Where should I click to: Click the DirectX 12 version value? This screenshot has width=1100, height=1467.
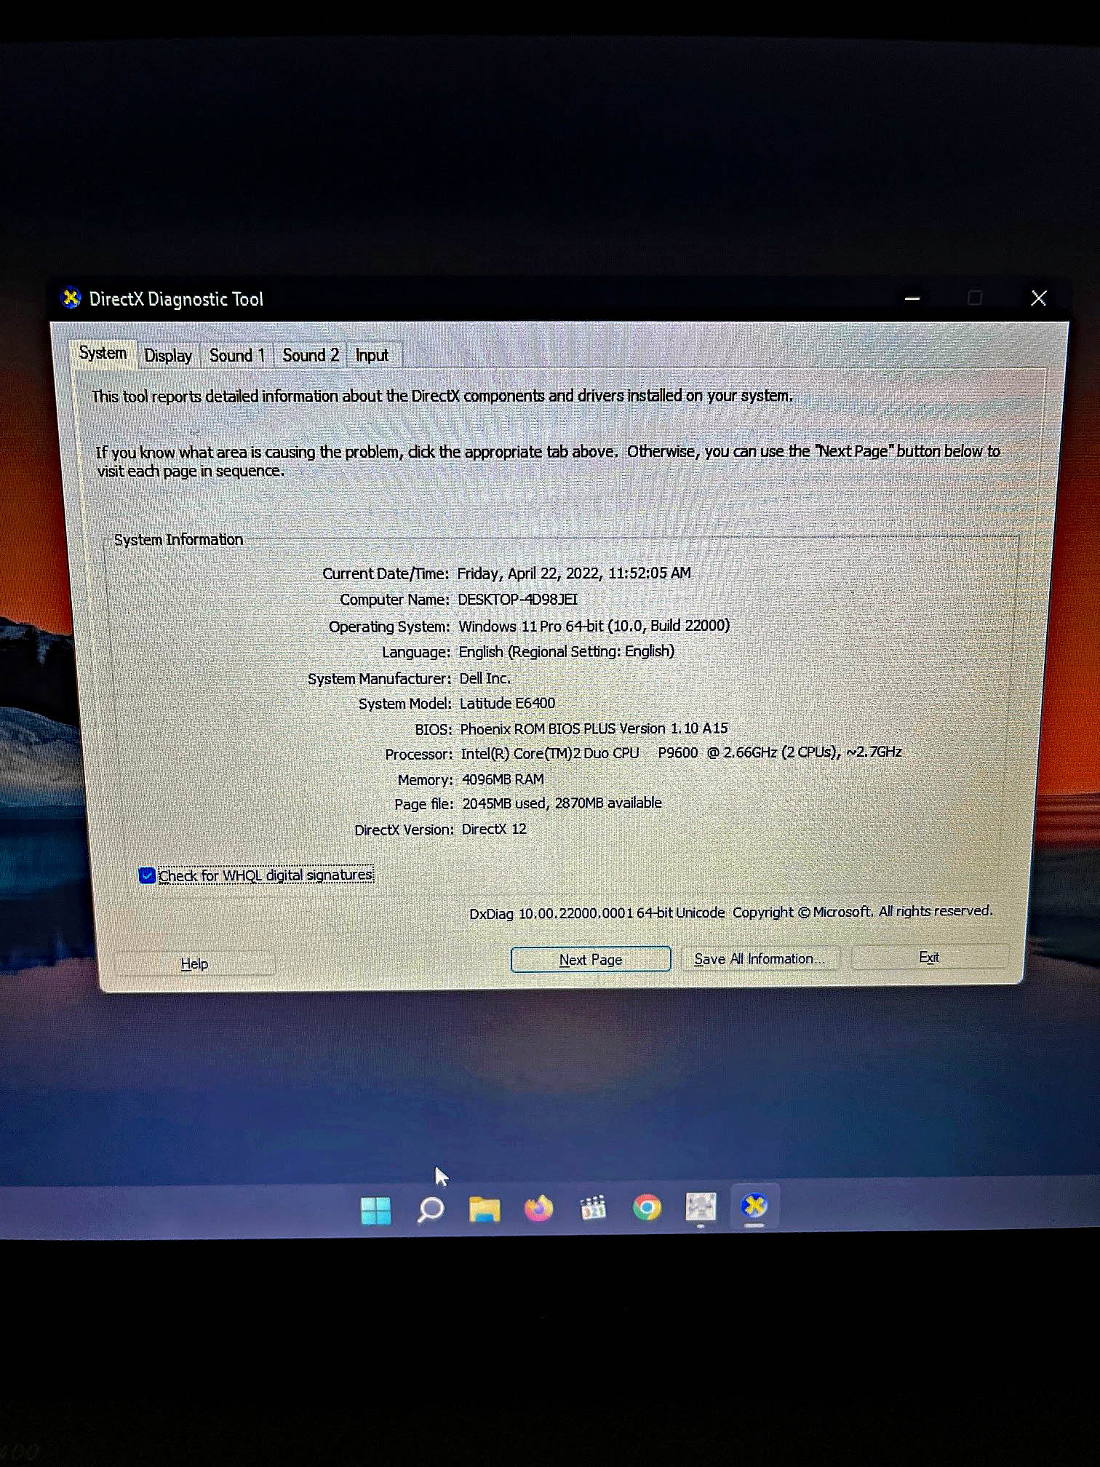tap(494, 829)
